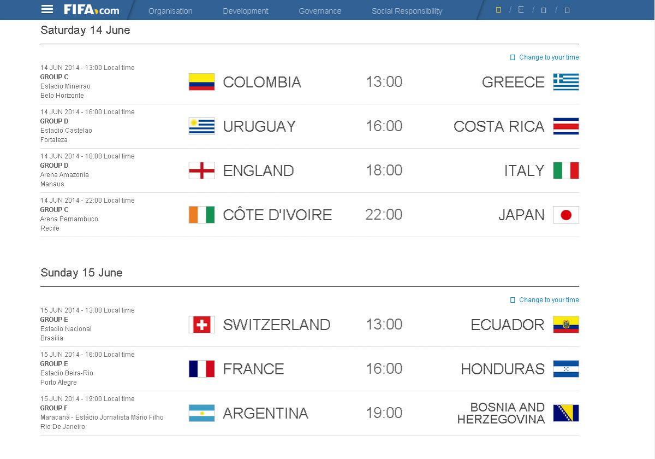Click the Japan flag icon
Image resolution: width=655 pixels, height=459 pixels.
click(x=565, y=215)
